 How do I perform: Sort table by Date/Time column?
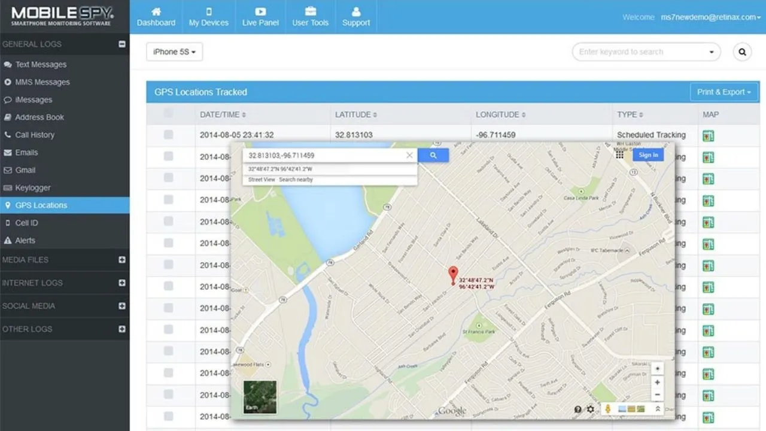click(x=223, y=114)
